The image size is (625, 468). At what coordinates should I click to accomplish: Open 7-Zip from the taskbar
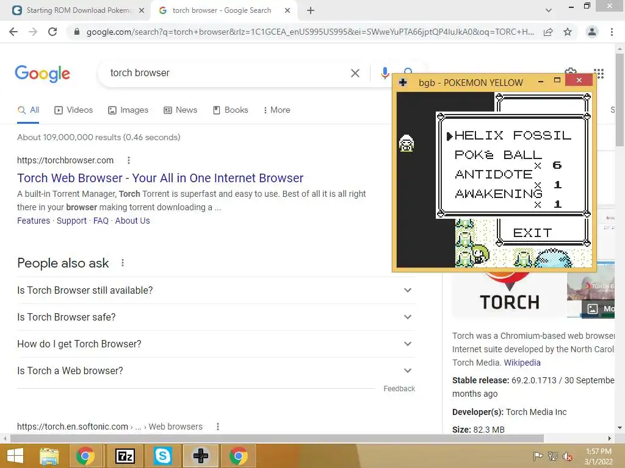(x=125, y=456)
